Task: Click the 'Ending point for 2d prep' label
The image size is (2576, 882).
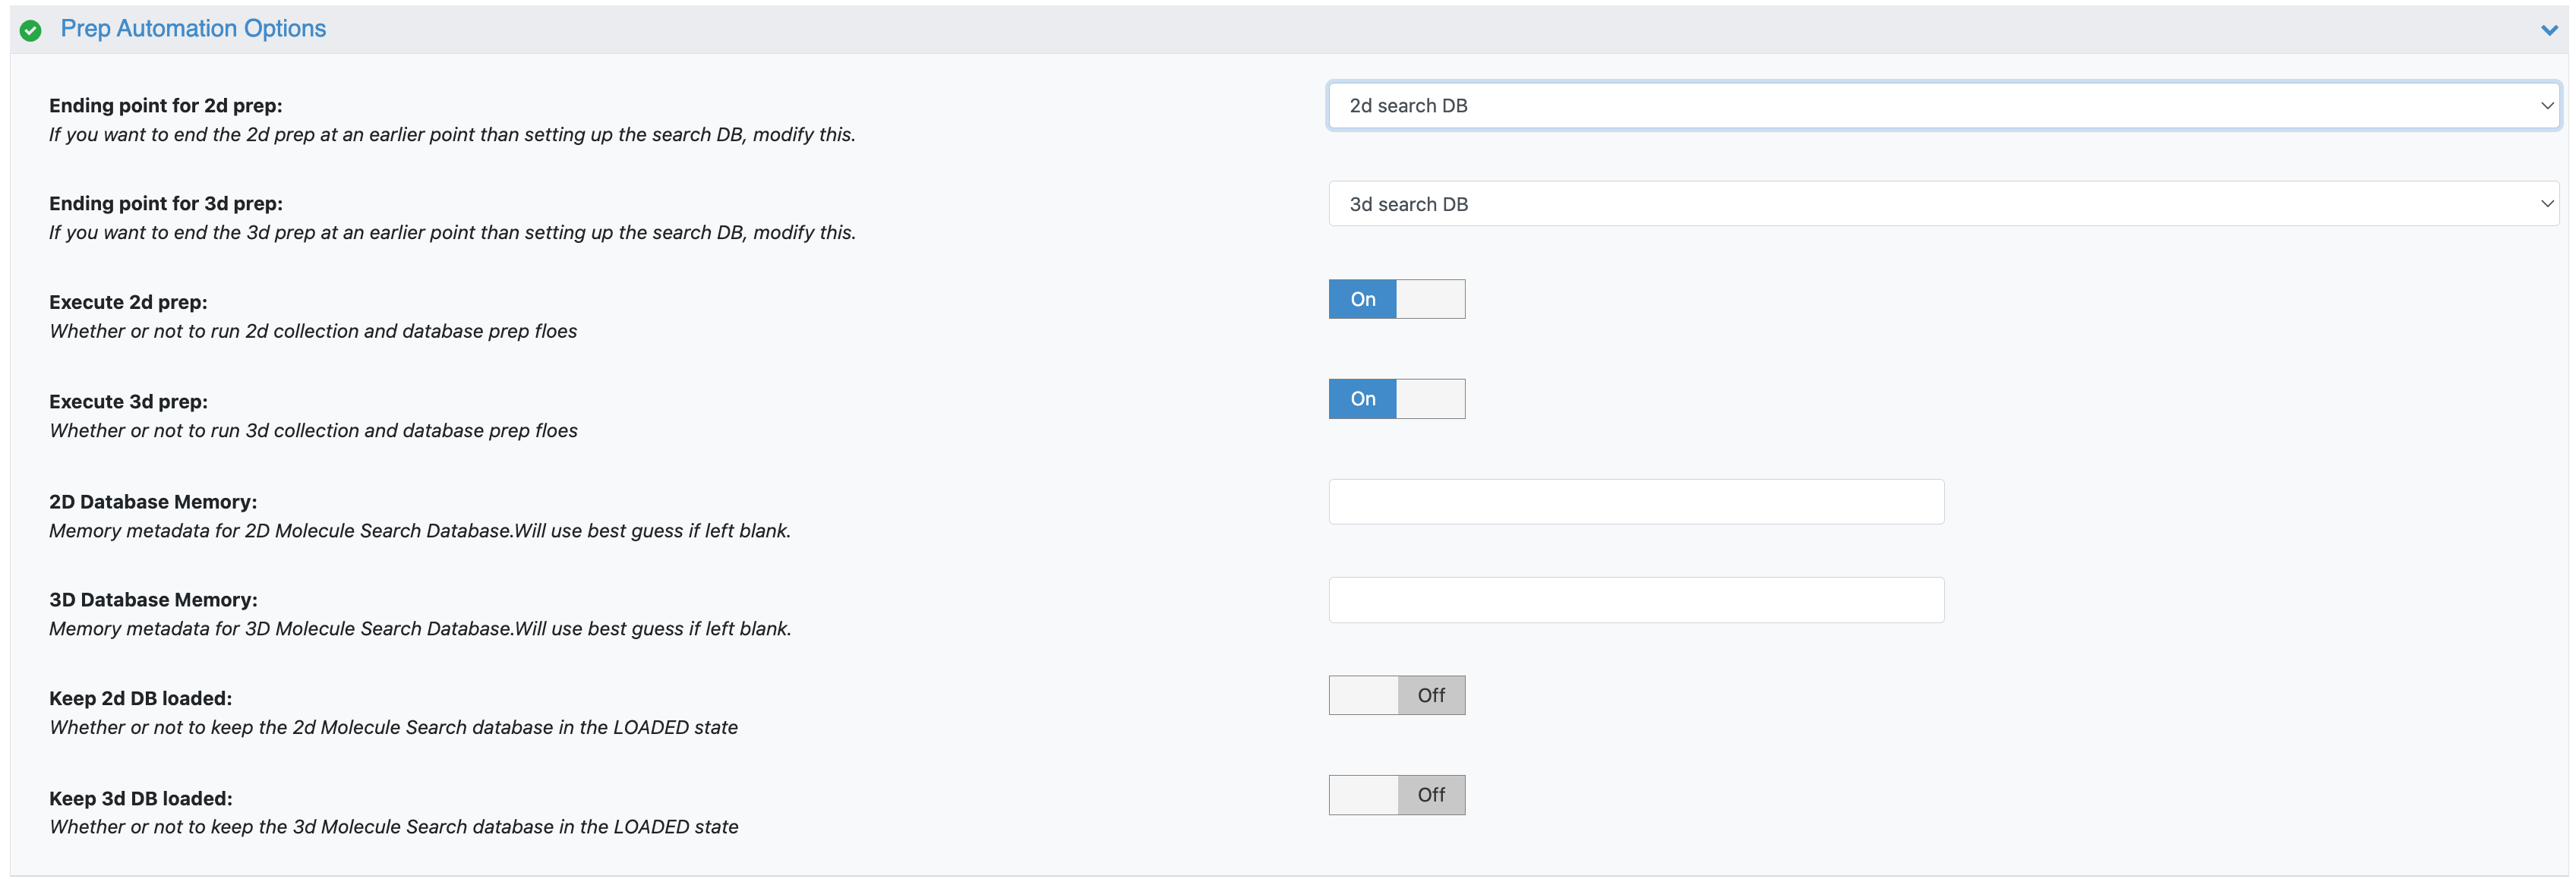Action: [166, 106]
